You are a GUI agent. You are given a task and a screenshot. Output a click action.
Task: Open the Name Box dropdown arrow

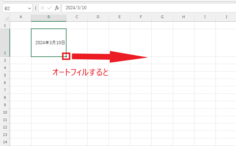click(29, 8)
